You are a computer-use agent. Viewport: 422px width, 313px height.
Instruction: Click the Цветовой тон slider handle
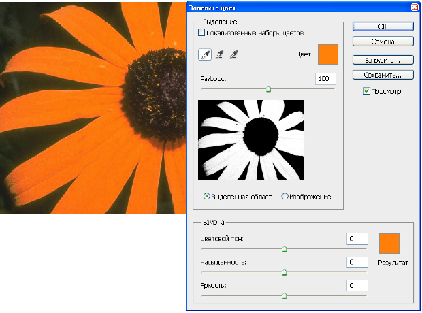click(284, 249)
